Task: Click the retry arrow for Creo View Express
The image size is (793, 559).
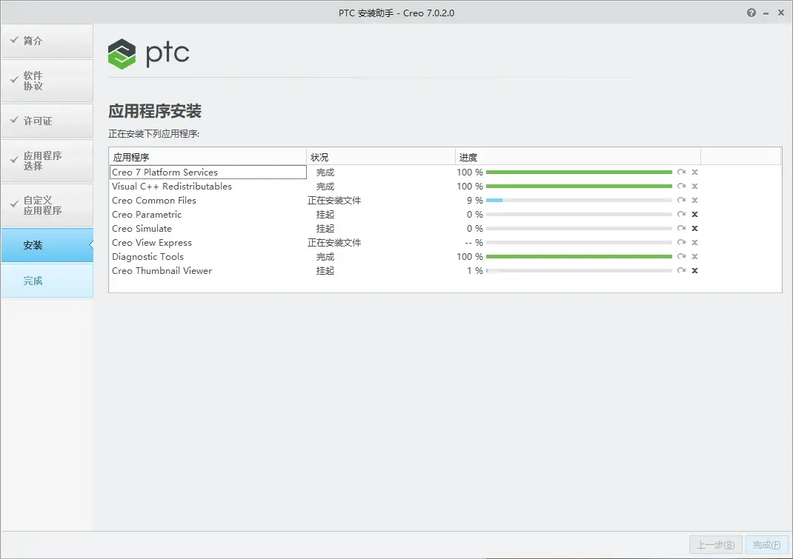Action: (x=681, y=243)
